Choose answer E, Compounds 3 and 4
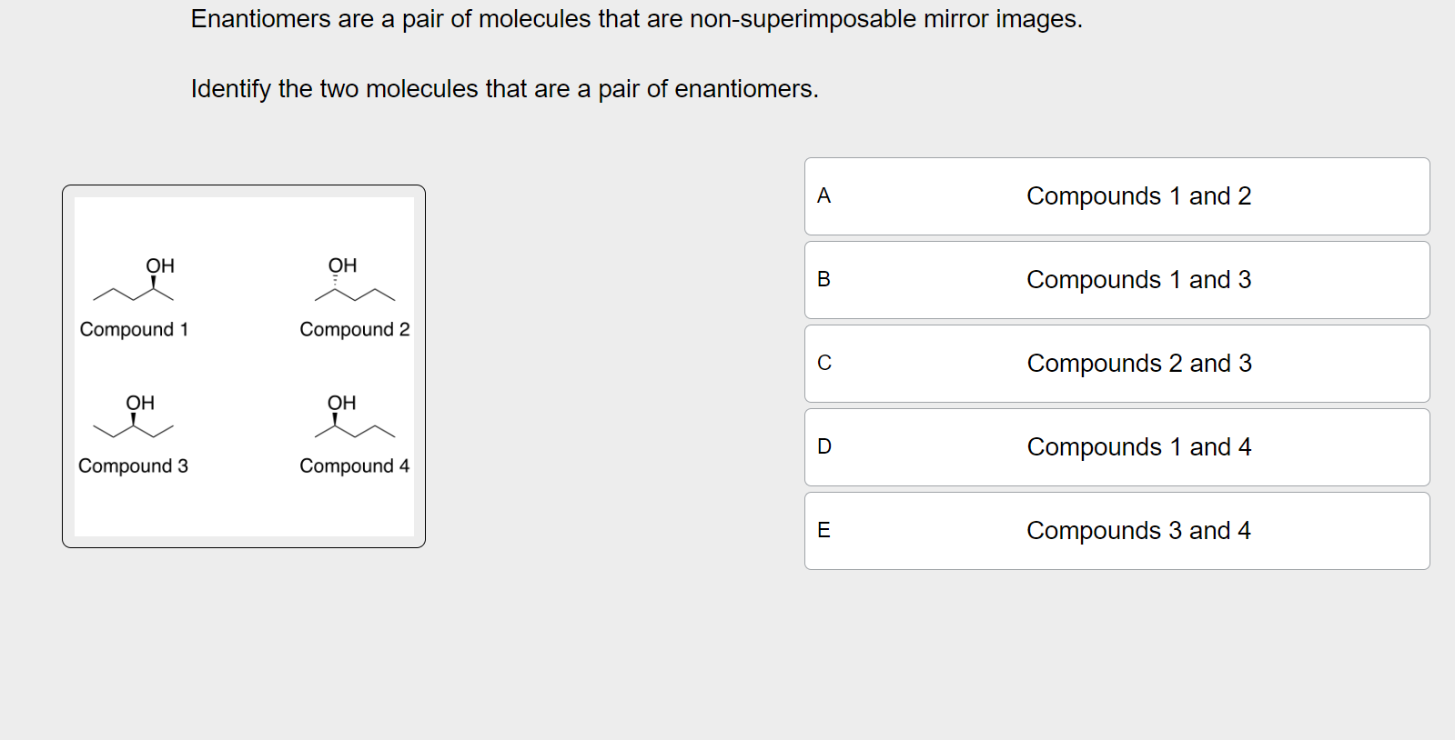The width and height of the screenshot is (1455, 740). 1117,531
